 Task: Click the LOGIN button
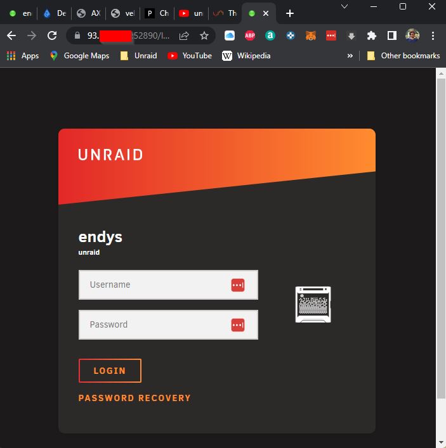point(110,371)
